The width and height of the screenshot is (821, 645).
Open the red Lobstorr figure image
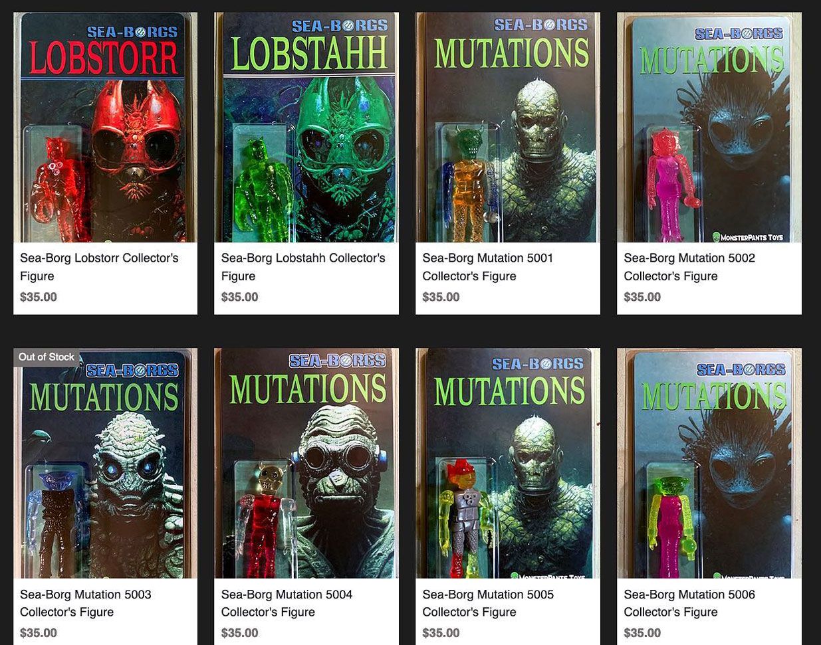[105, 127]
